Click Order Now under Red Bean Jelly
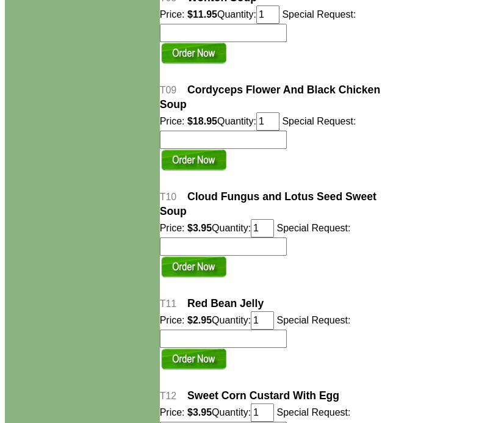The width and height of the screenshot is (479, 423). click(193, 360)
